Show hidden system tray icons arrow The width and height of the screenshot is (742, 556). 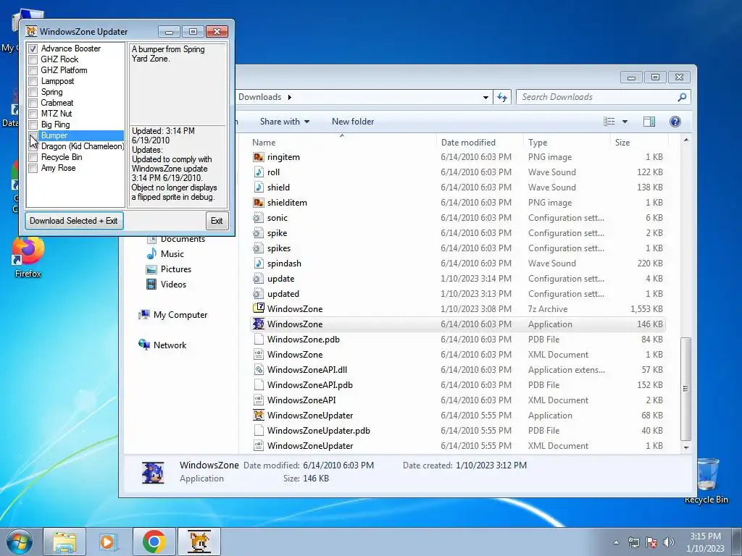pos(616,542)
